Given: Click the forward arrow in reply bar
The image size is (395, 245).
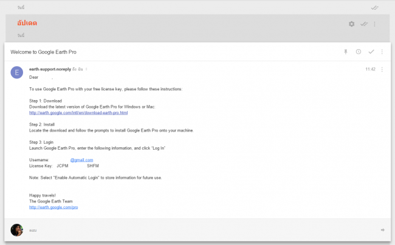Looking at the screenshot, I should tap(383, 230).
